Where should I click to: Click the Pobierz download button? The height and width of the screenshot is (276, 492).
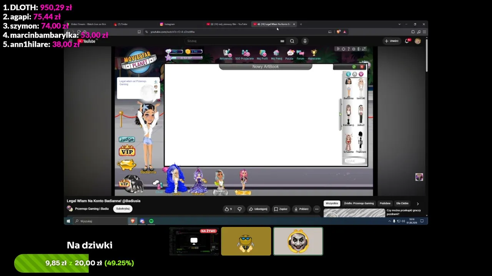pyautogui.click(x=301, y=209)
